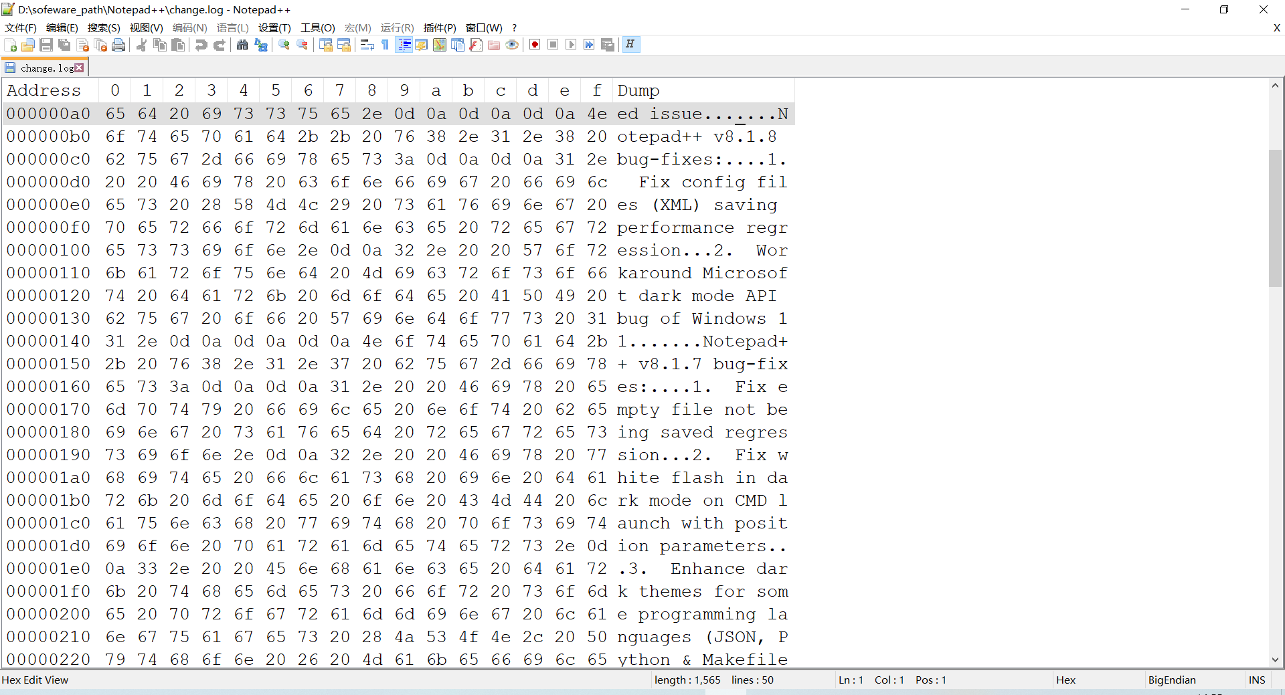Click the Save All icon
This screenshot has height=695, width=1285.
pos(64,45)
